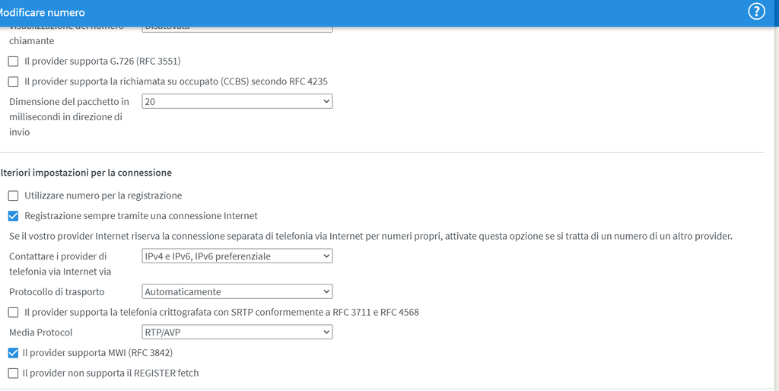This screenshot has height=391, width=779.
Task: Click the 'Se il vostro provider Internet' explanation text
Action: [x=370, y=236]
